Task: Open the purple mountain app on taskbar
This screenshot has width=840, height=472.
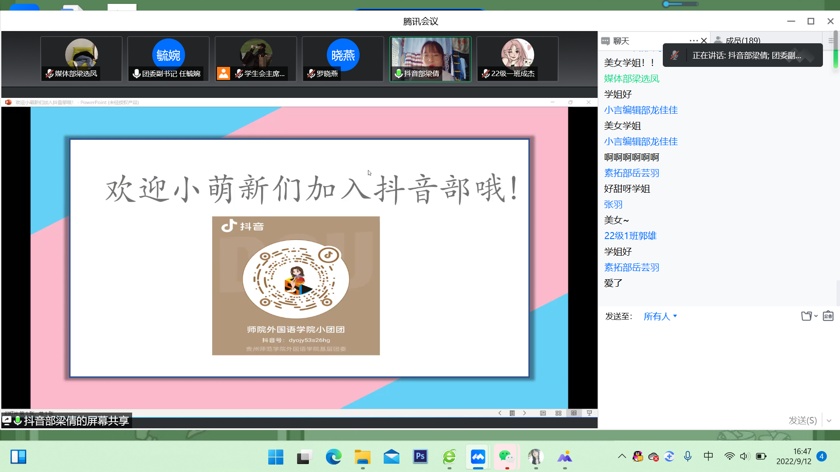Action: (x=564, y=457)
